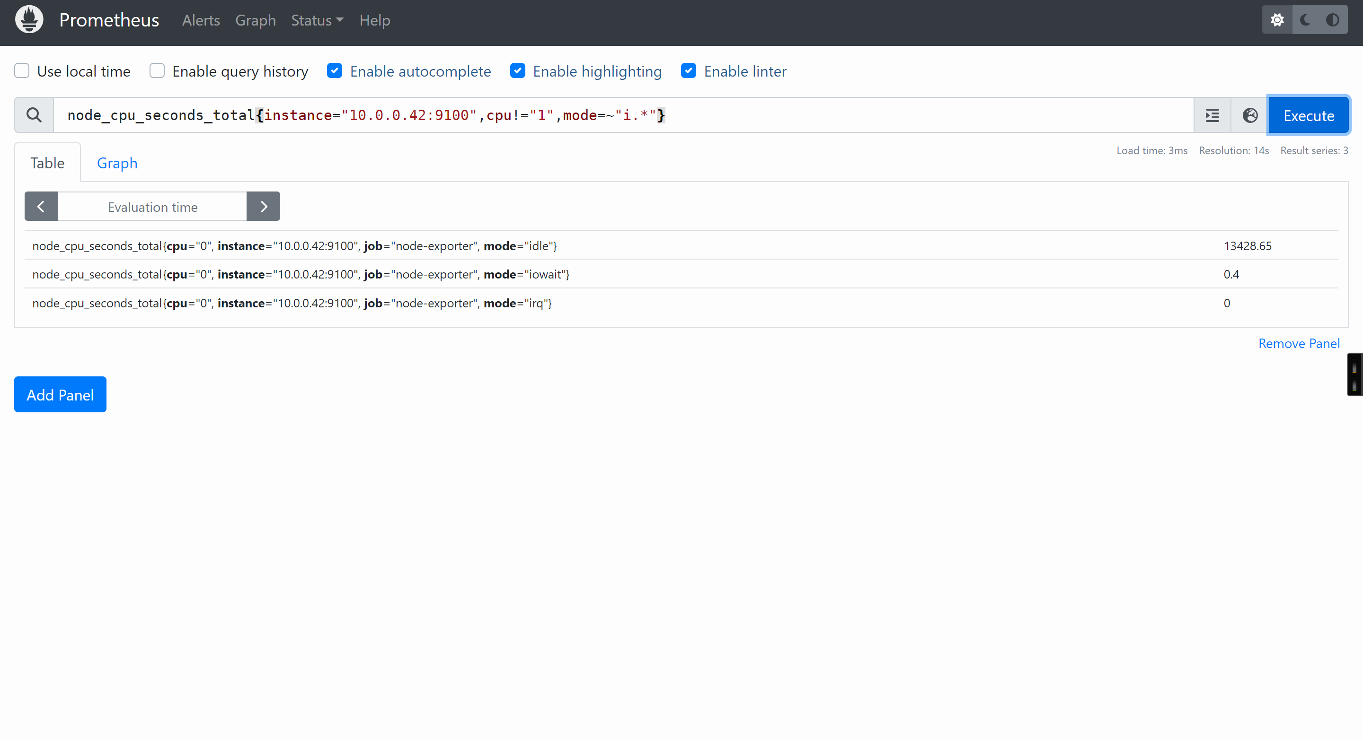
Task: Open the Alerts page
Action: pyautogui.click(x=201, y=20)
